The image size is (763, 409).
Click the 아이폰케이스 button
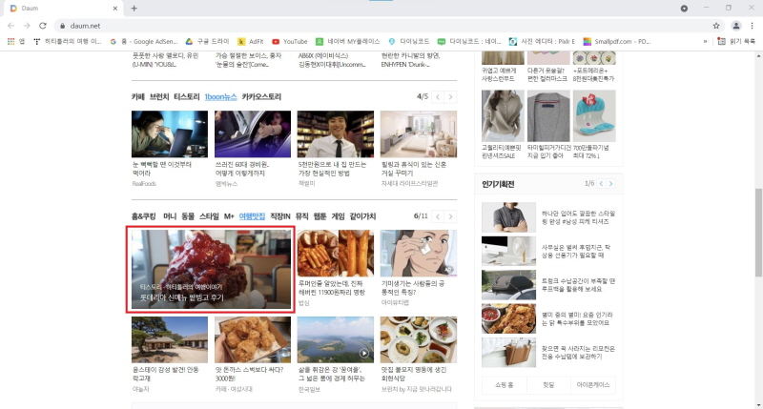(593, 384)
